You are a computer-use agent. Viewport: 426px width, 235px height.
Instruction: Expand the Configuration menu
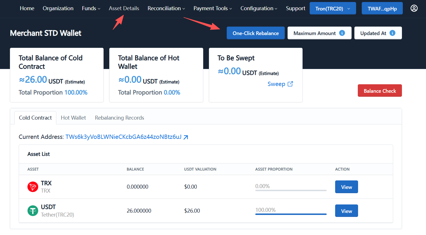(x=259, y=8)
